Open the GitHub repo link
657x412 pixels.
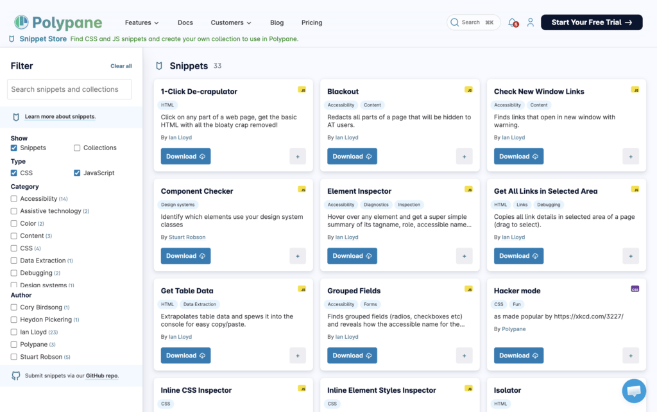click(102, 375)
